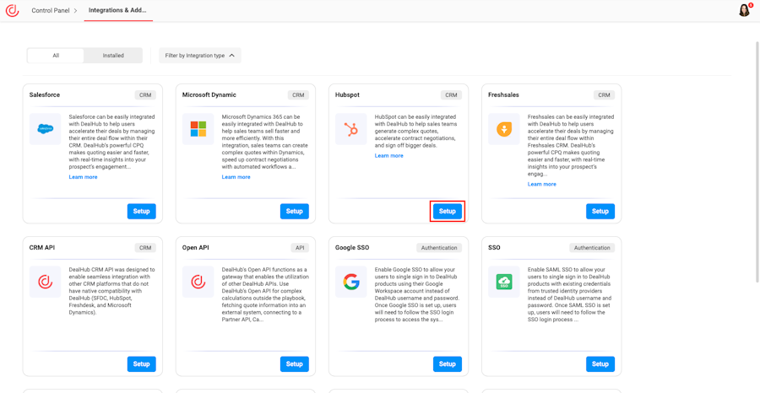Image resolution: width=760 pixels, height=393 pixels.
Task: Open the user profile avatar
Action: tap(744, 10)
